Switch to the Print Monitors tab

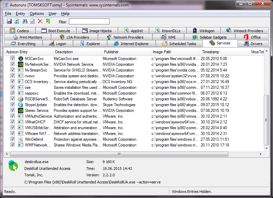[x=27, y=37]
